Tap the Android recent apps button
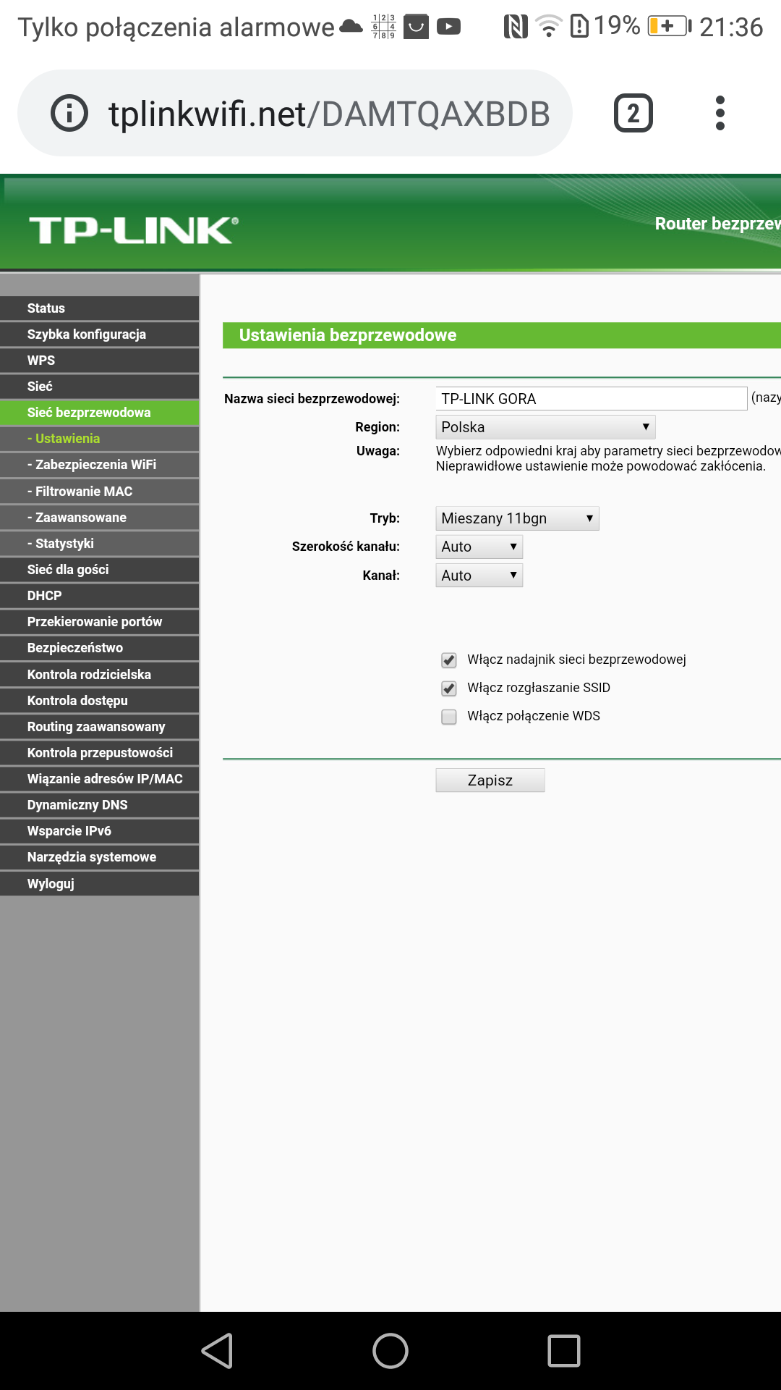Screen dimensions: 781x1390 [564, 1351]
